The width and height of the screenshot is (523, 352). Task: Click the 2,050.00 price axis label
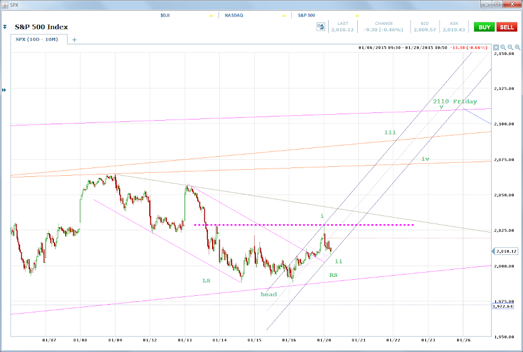coord(504,195)
